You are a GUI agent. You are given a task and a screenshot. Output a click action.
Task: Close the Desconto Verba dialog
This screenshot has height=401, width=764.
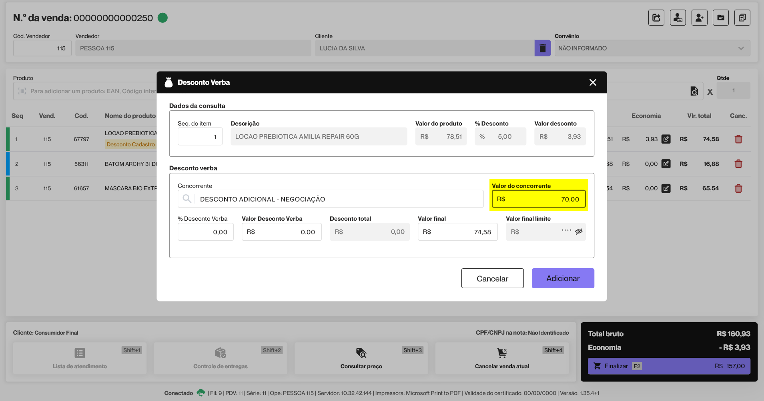pyautogui.click(x=593, y=82)
